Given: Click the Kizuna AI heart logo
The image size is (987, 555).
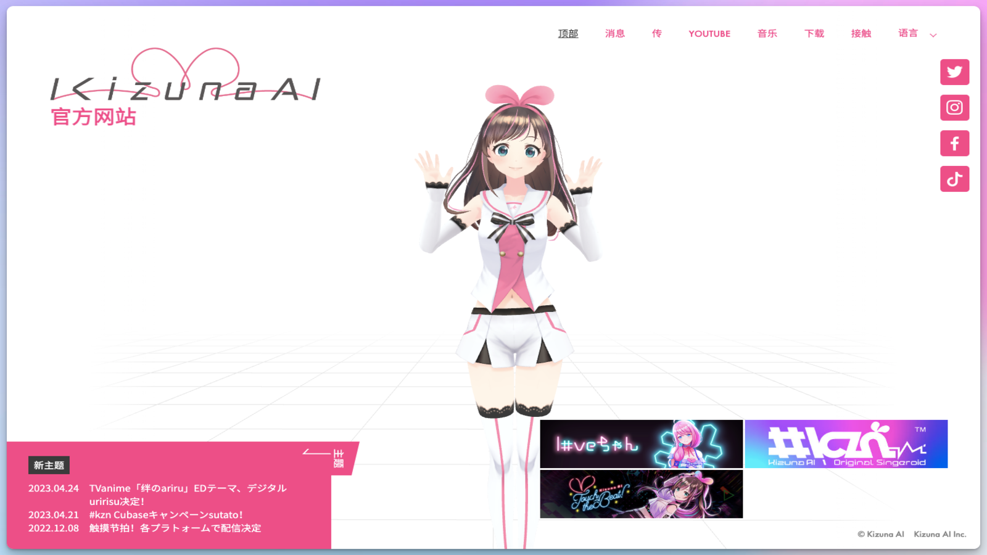Looking at the screenshot, I should [185, 77].
